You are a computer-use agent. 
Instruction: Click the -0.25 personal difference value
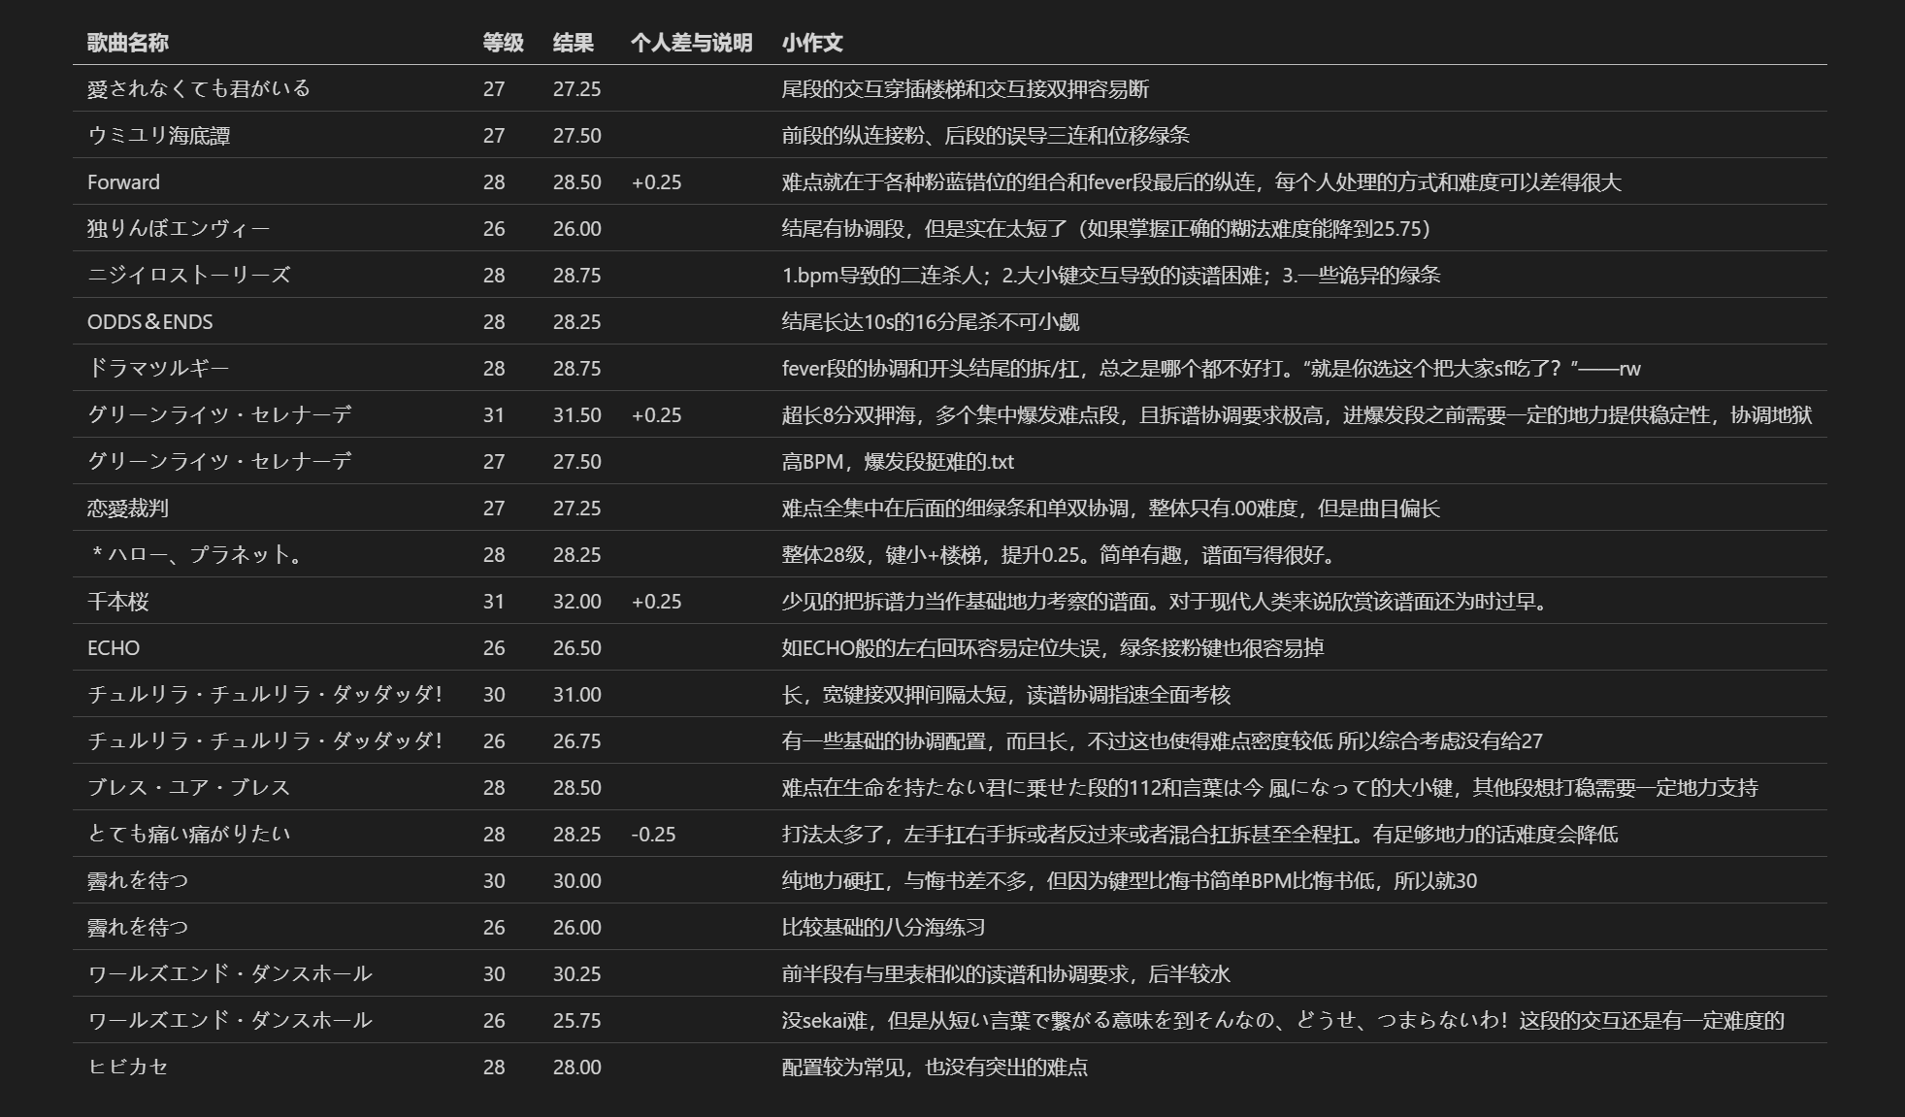pyautogui.click(x=653, y=834)
